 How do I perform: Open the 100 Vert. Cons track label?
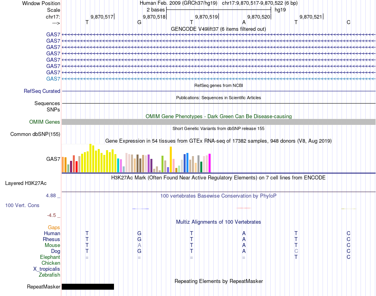[22, 205]
